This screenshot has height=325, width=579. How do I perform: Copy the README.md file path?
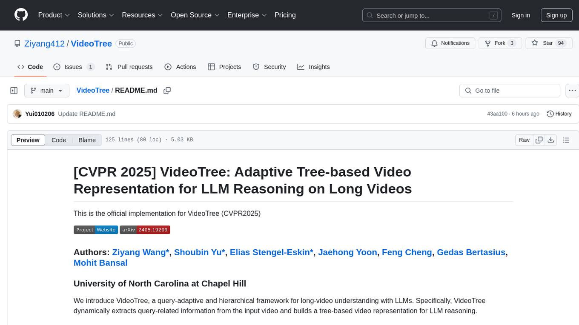[x=167, y=91]
